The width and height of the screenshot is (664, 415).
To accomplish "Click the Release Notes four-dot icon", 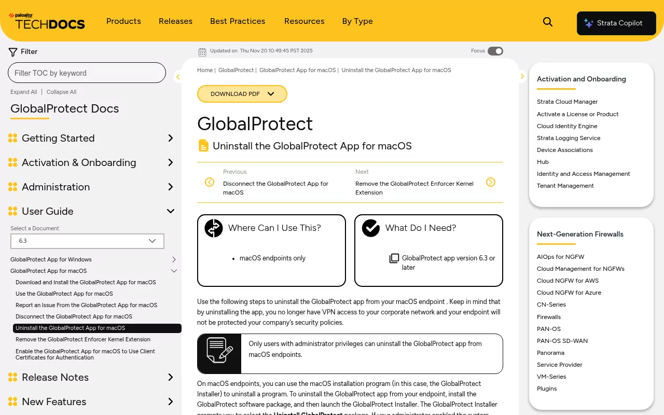I will tap(13, 377).
